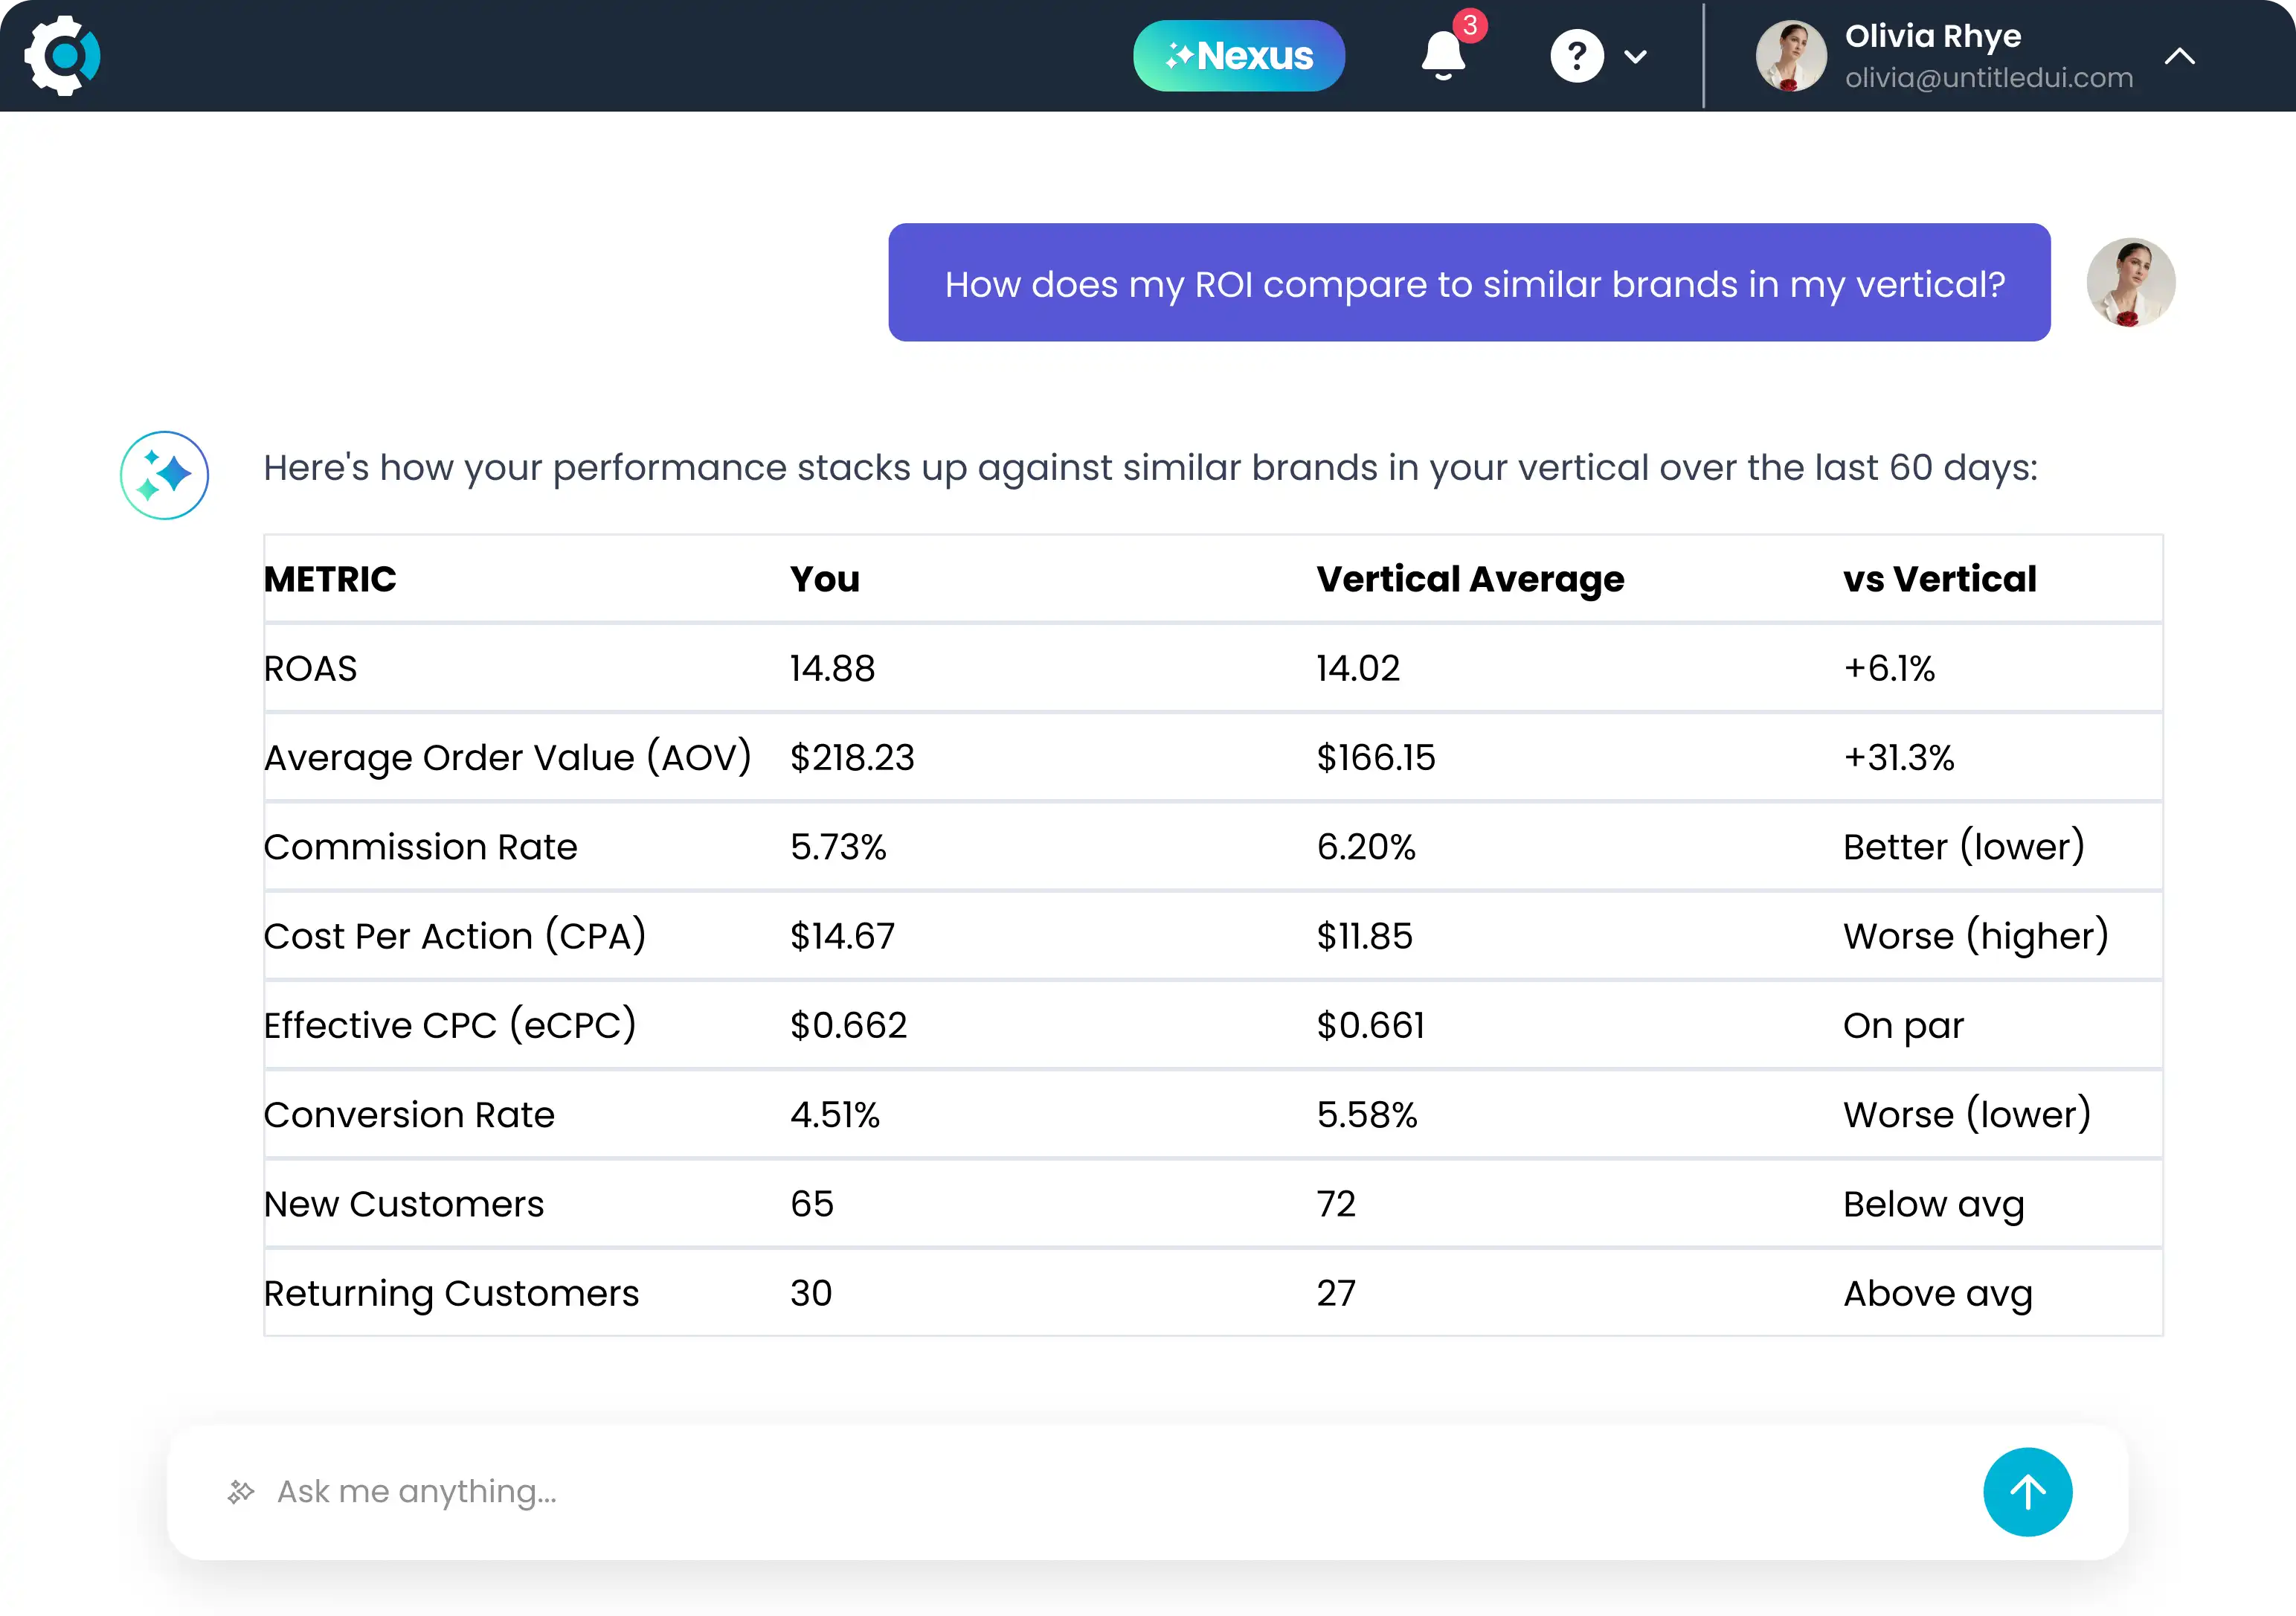The height and width of the screenshot is (1616, 2296).
Task: Select the $11.85 vertical CPA value
Action: click(1365, 937)
